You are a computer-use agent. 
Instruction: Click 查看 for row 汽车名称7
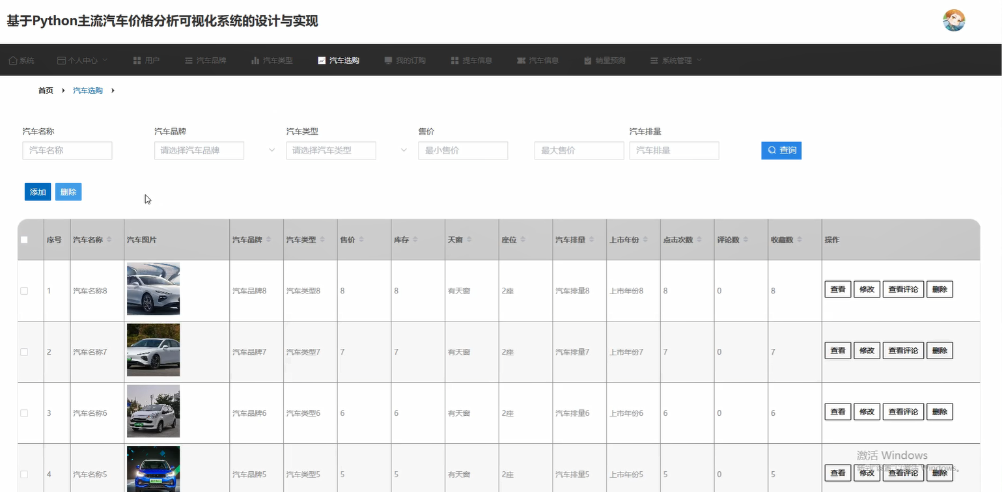tap(838, 351)
